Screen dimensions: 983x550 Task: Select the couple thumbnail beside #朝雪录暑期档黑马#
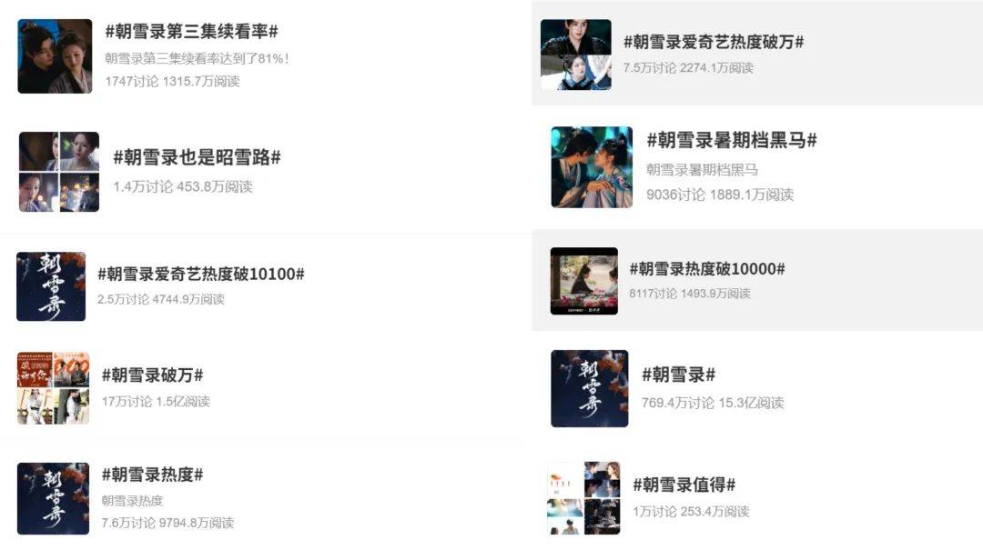[x=592, y=167]
